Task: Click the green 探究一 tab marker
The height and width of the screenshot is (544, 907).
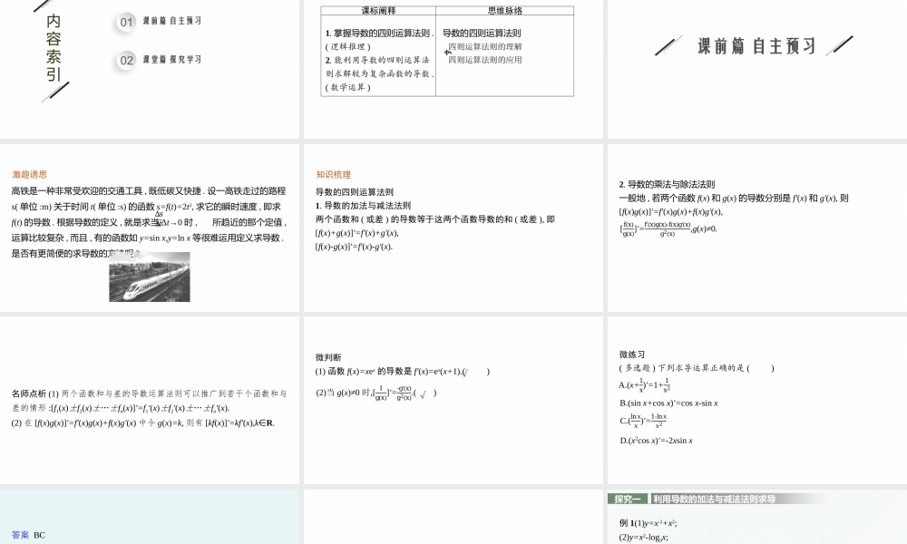Action: 629,497
